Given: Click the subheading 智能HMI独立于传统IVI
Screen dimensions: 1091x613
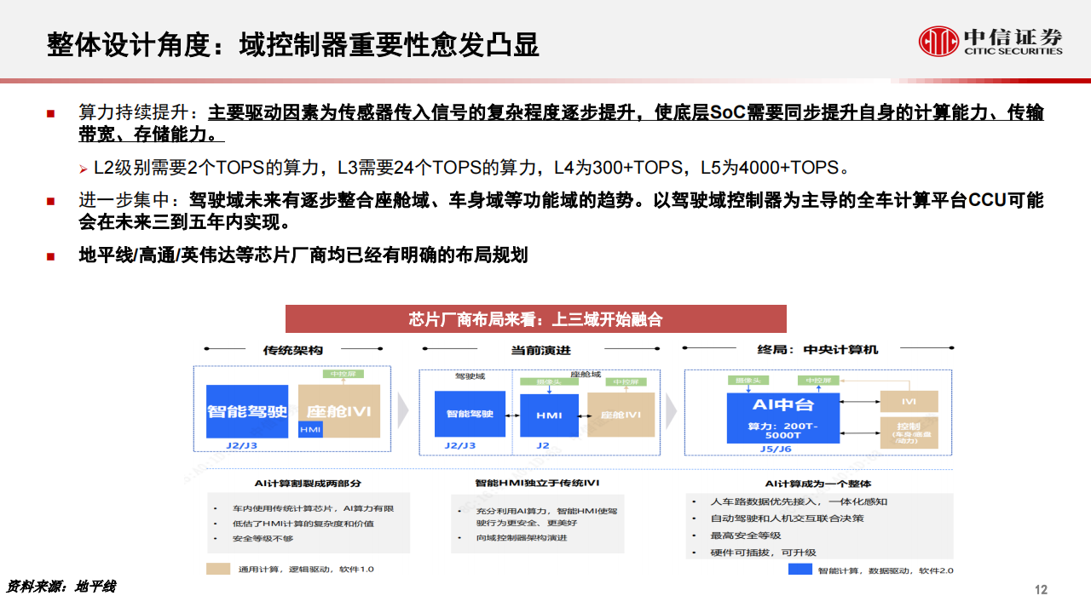Looking at the screenshot, I should click(537, 482).
